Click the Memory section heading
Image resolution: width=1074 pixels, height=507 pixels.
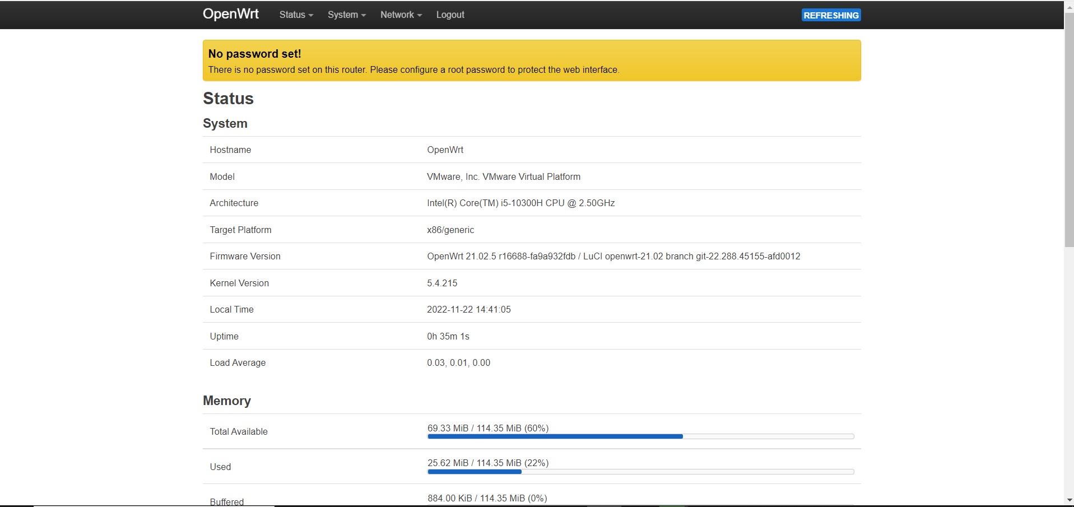227,401
